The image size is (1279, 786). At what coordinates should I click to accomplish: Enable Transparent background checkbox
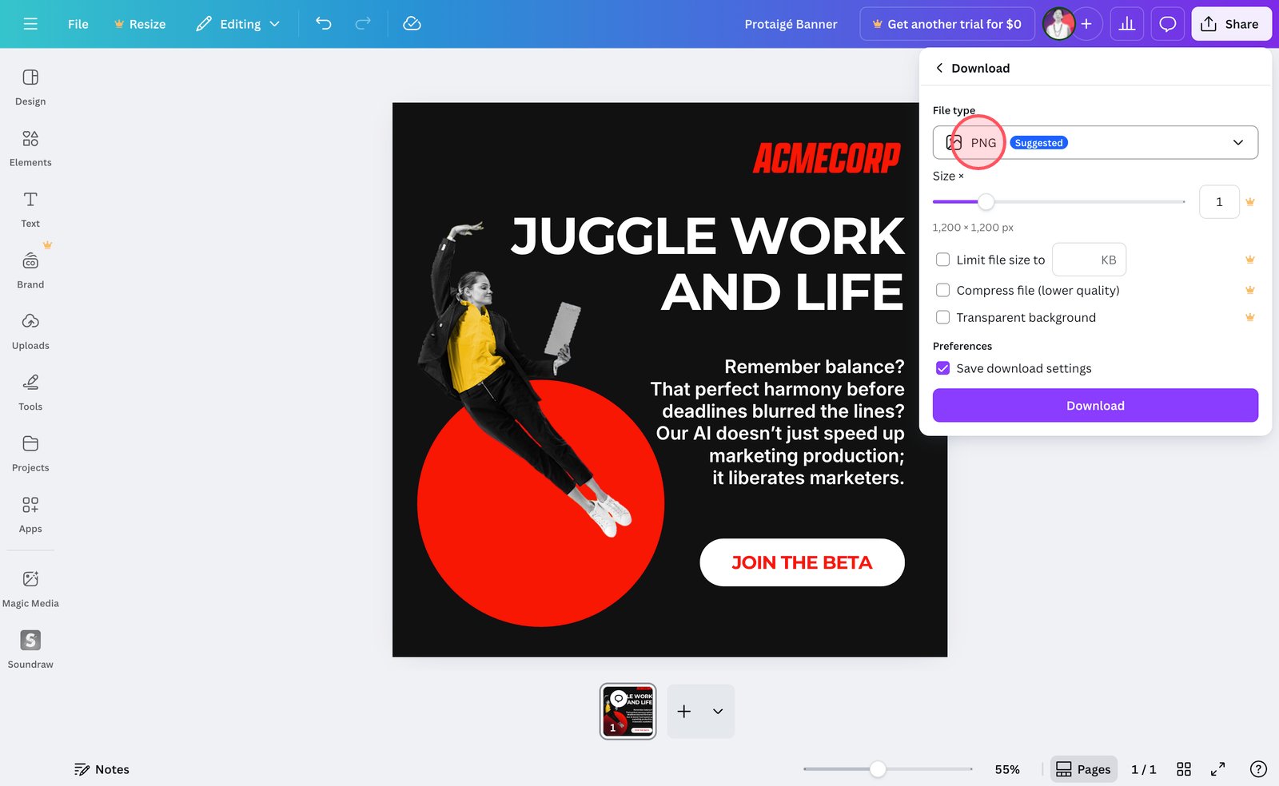click(943, 317)
